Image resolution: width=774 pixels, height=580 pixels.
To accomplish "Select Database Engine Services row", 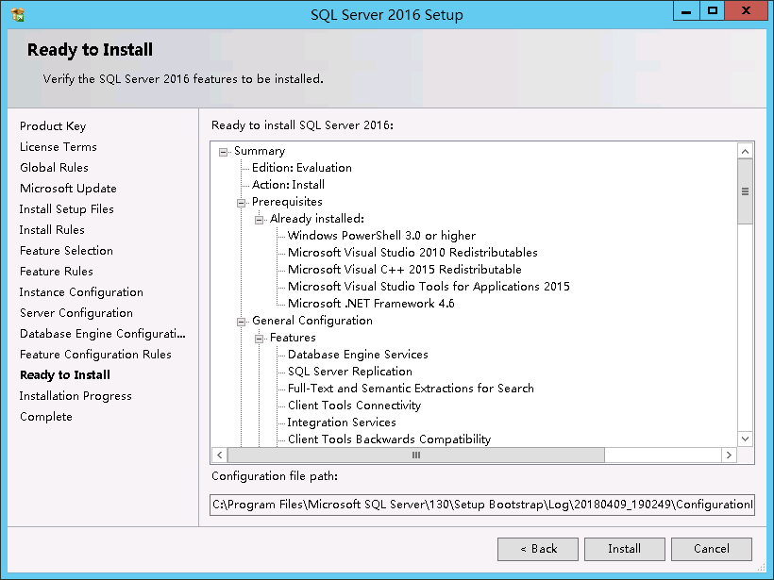I will (x=358, y=354).
